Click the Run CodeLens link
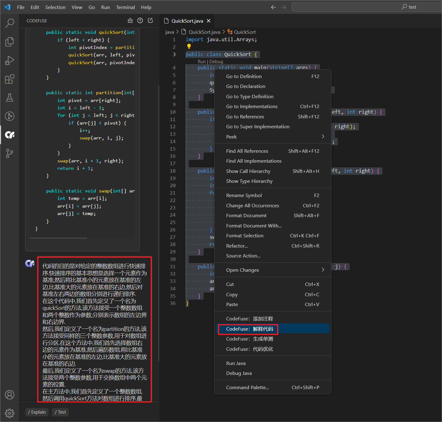Viewport: 442px width, 422px height. pos(201,62)
